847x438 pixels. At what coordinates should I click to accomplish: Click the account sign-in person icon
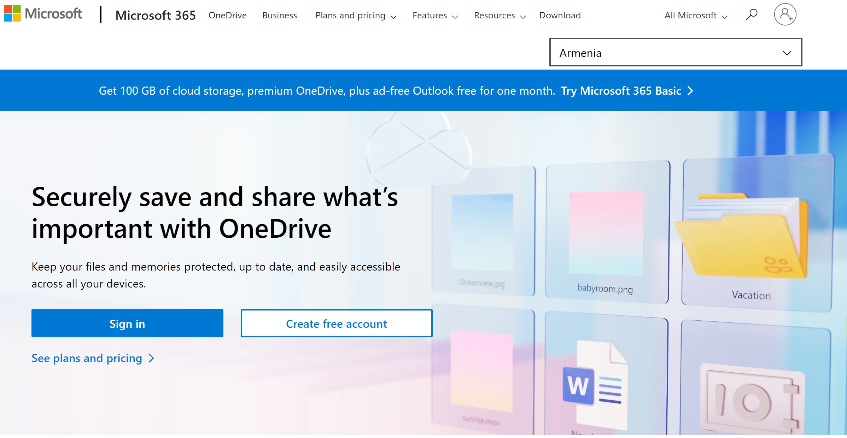(785, 14)
